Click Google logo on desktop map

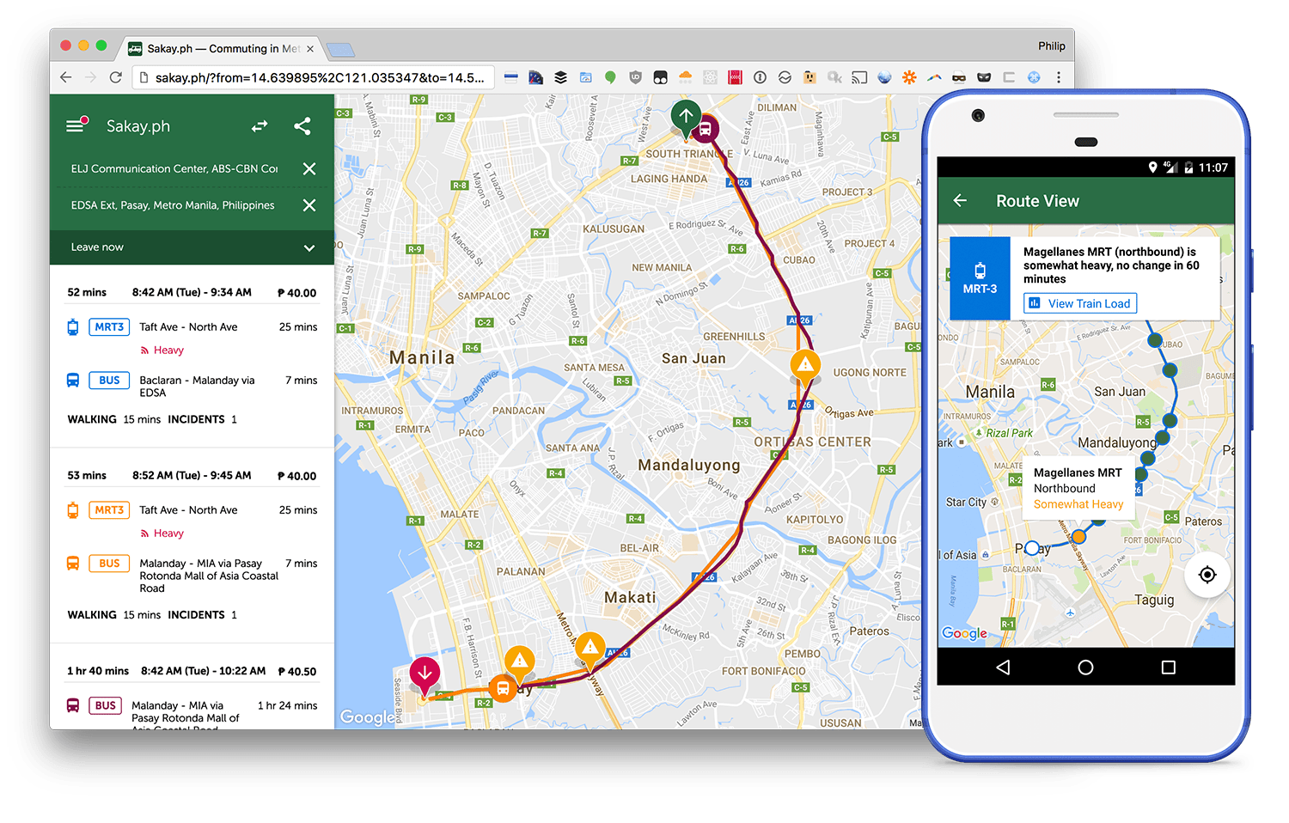367,717
